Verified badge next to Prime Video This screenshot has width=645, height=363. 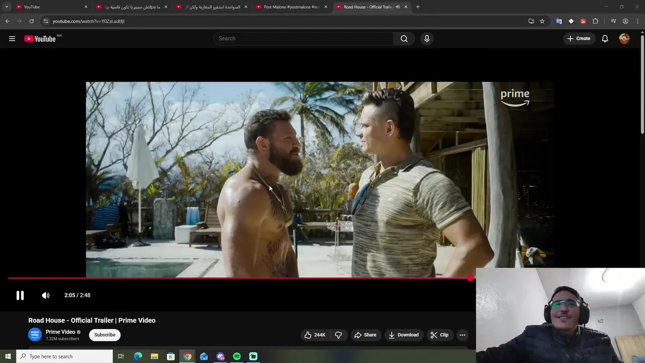click(79, 332)
